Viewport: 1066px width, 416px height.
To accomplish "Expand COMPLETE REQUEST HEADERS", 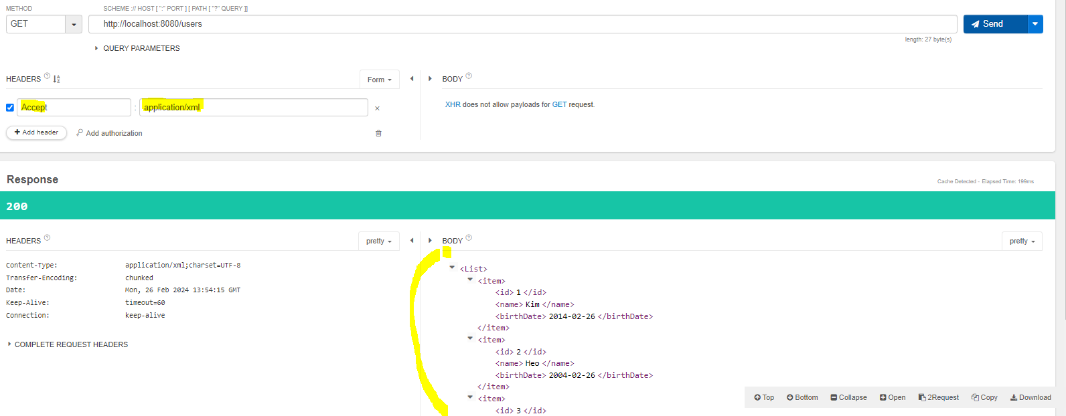I will 68,344.
